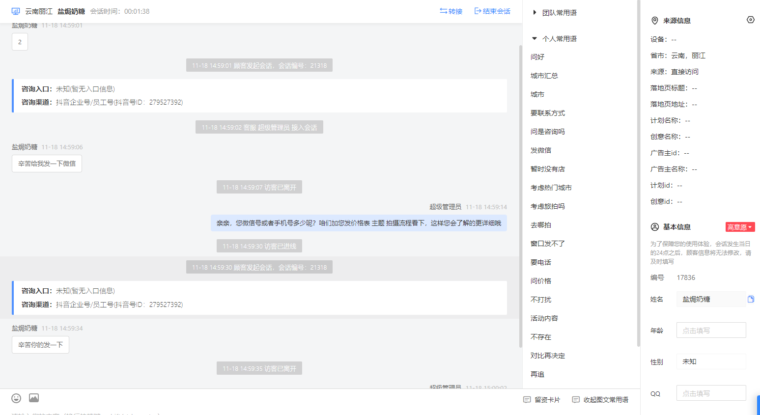760x415 pixels.
Task: Select the 活动内容 quick phrase
Action: click(544, 318)
